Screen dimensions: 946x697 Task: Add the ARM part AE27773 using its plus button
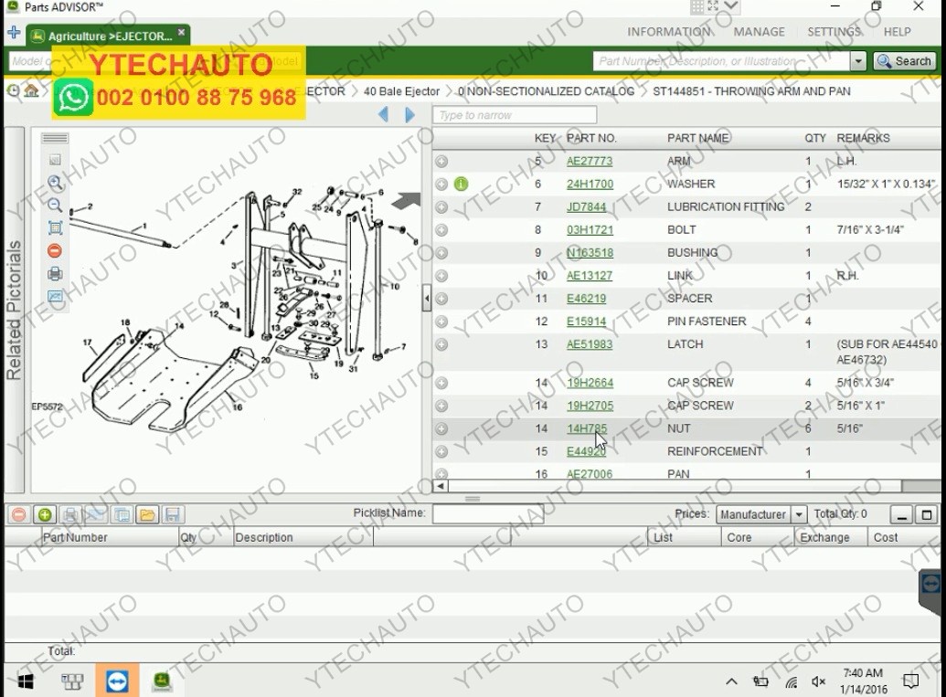[441, 162]
